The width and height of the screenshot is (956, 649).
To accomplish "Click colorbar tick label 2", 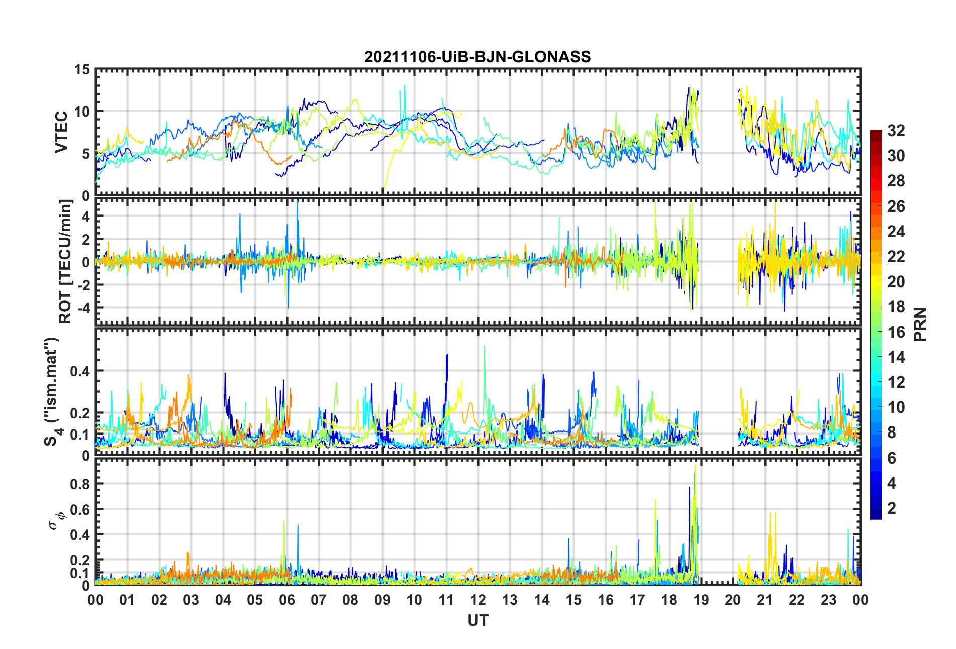I will click(x=892, y=508).
